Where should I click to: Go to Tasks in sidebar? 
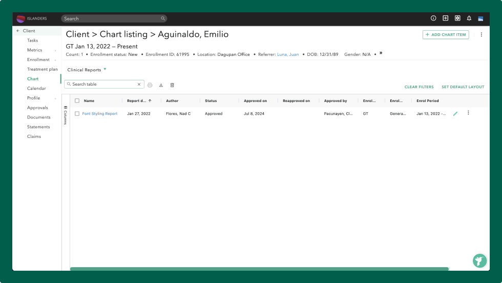point(32,41)
